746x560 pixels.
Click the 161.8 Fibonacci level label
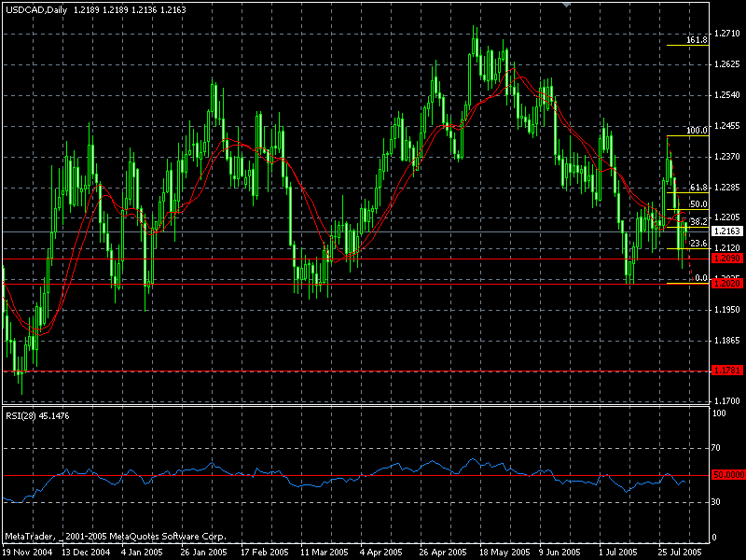click(x=697, y=40)
